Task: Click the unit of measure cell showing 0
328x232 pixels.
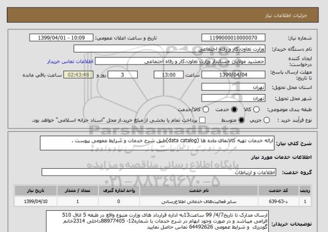Action: (x=118, y=201)
